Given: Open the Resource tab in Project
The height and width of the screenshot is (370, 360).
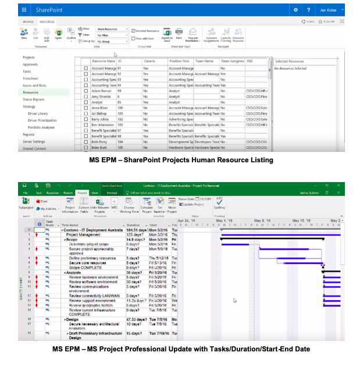Looking at the screenshot, I should coord(52,193).
